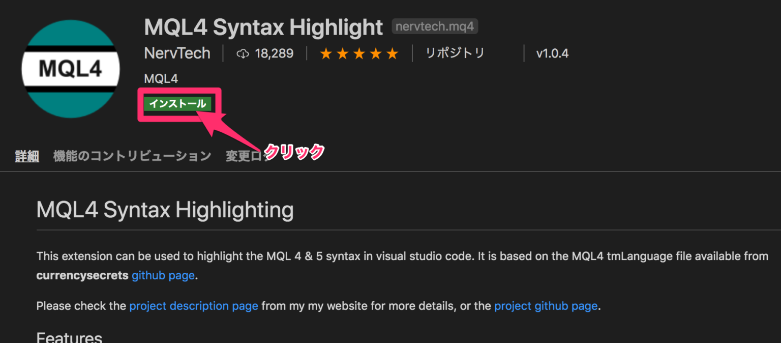
Task: Click the fourth orange rating star
Action: tap(376, 53)
